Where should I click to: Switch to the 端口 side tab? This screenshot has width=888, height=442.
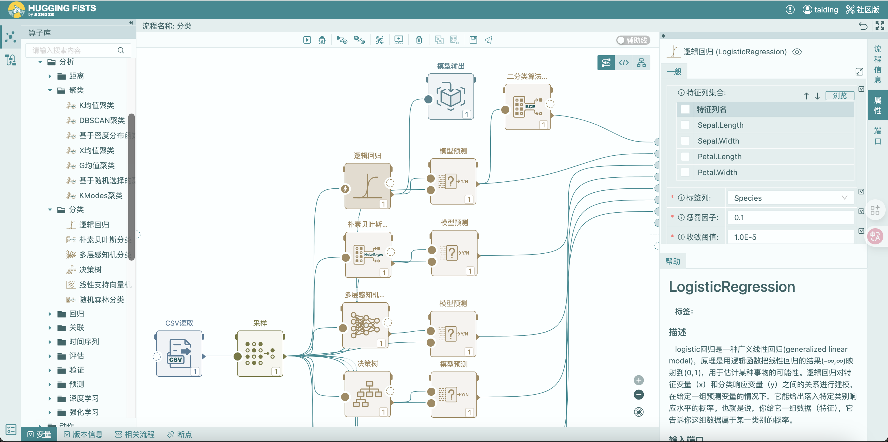point(878,136)
